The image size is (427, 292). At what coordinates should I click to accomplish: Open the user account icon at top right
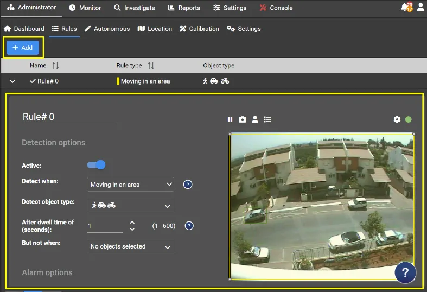coord(420,7)
